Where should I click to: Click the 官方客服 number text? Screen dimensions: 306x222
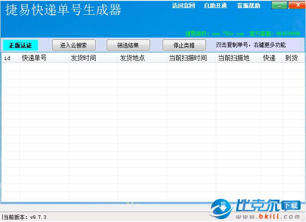click(x=275, y=34)
